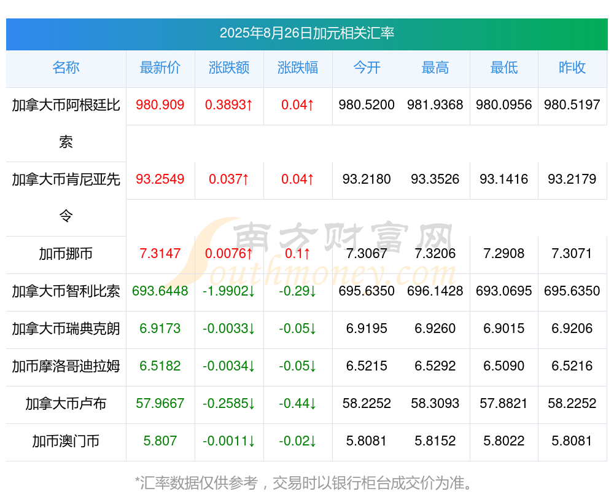
Task: Click the row name 加币挪币
Action: pyautogui.click(x=66, y=254)
